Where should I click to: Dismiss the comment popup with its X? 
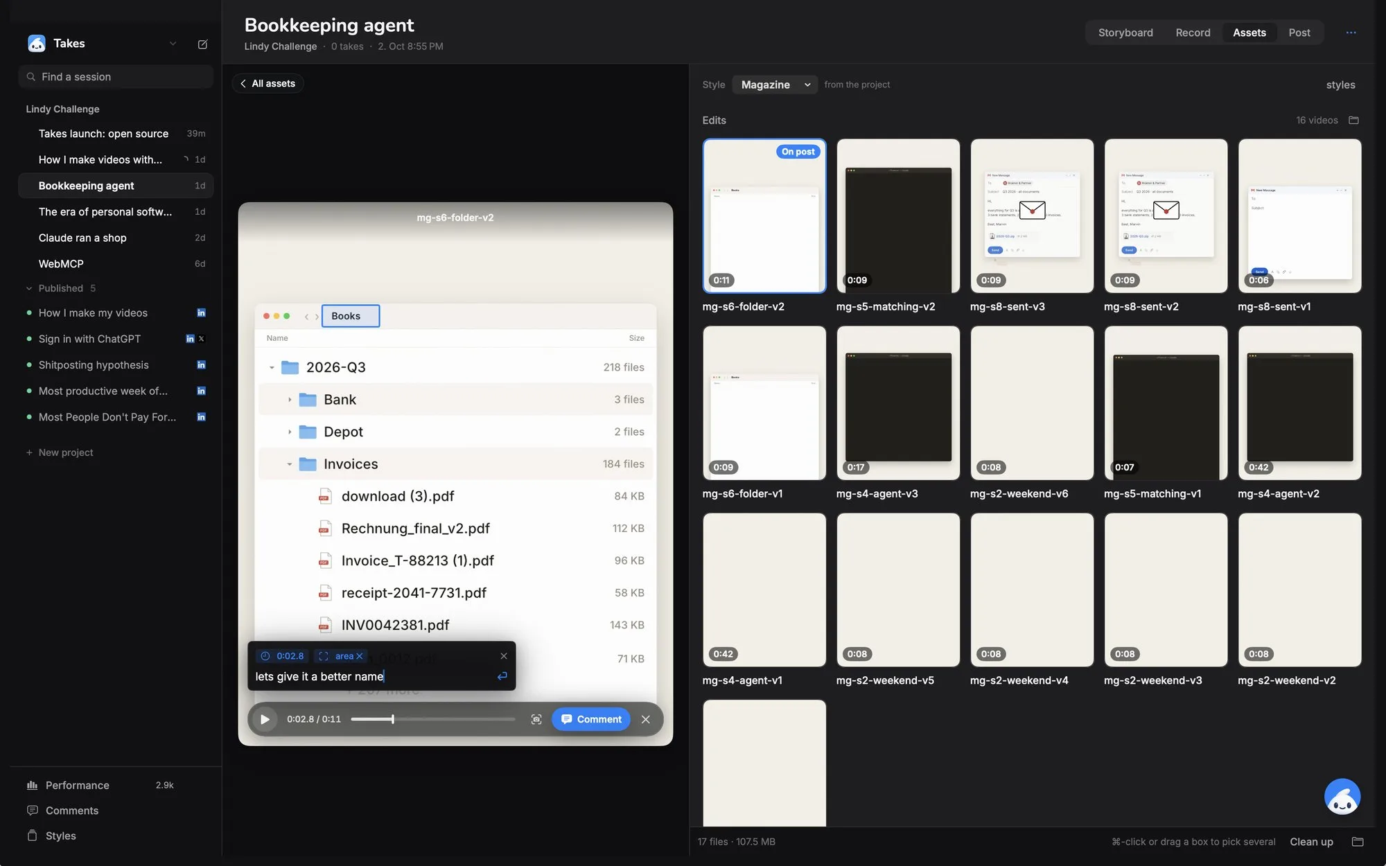(x=504, y=656)
